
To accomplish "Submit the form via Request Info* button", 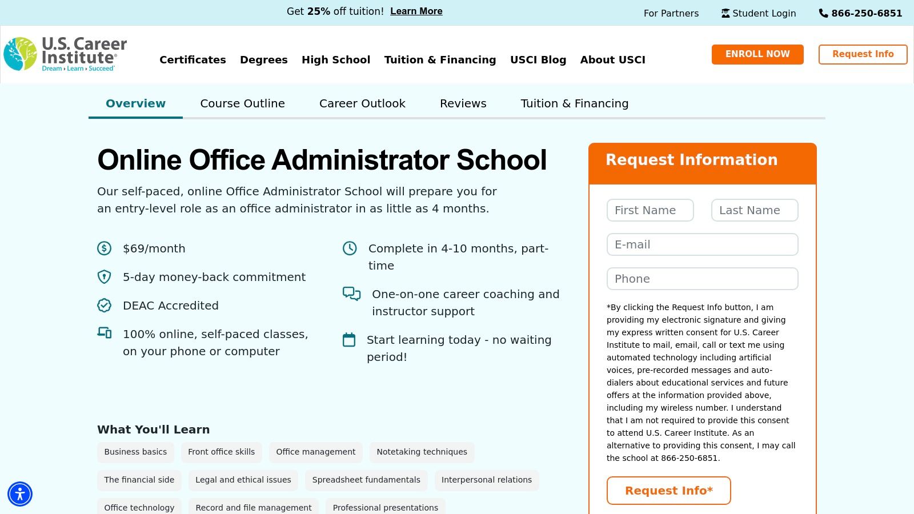I will pos(668,490).
